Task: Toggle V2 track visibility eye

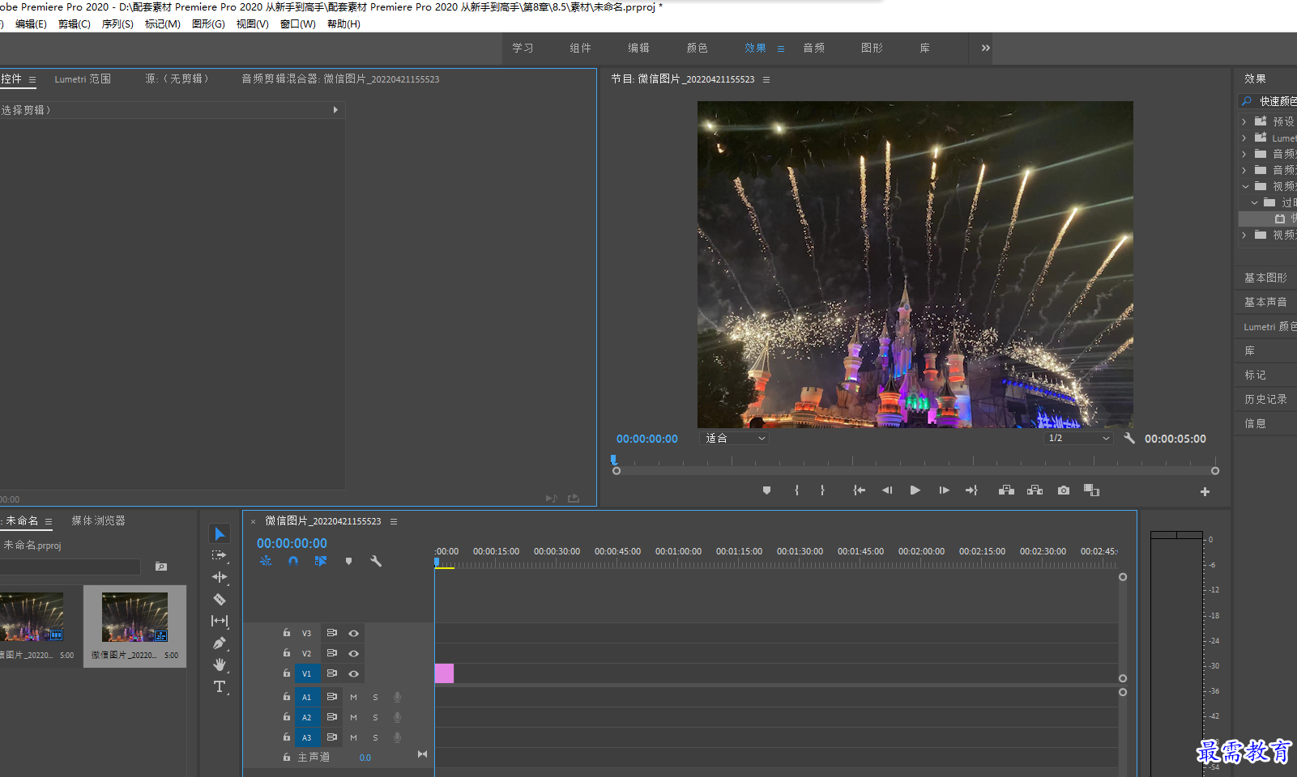Action: tap(353, 653)
